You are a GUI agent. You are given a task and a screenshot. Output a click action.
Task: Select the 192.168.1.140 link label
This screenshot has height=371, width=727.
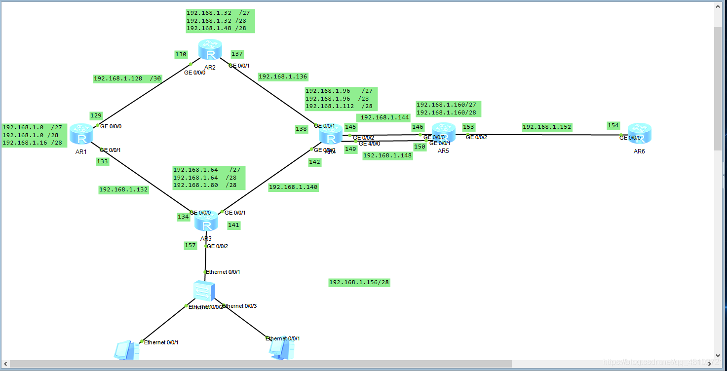coord(293,187)
